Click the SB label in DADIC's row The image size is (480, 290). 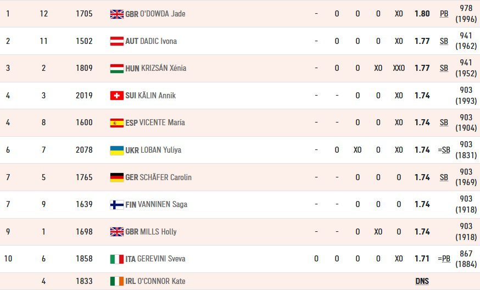444,41
